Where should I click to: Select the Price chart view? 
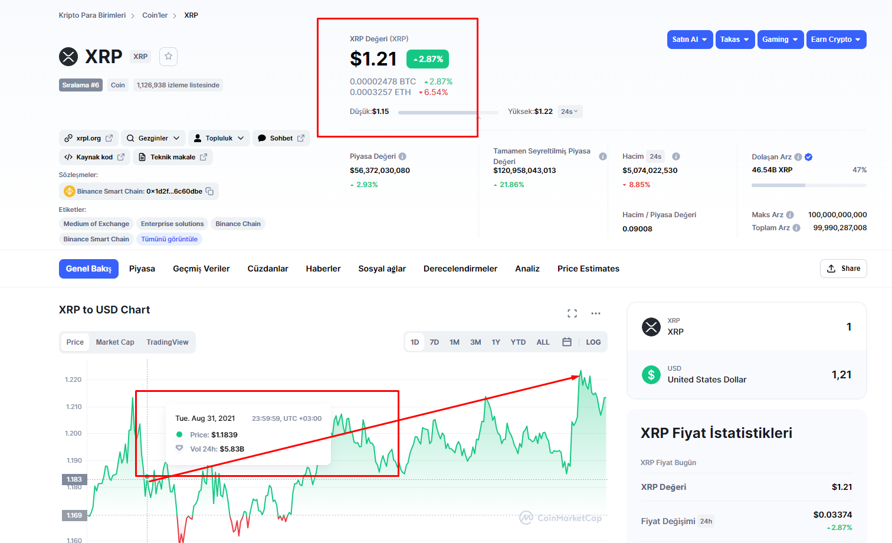coord(75,342)
